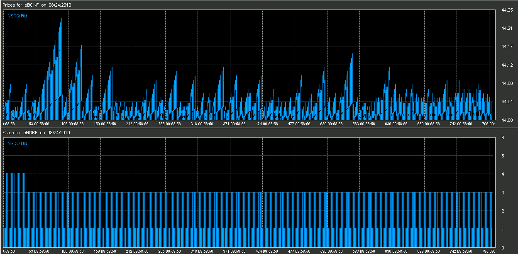Screen dimensions: 518x254
Task: Click the 'Sizes for eBOKF on 08/24/2010' title
Action: [36, 133]
